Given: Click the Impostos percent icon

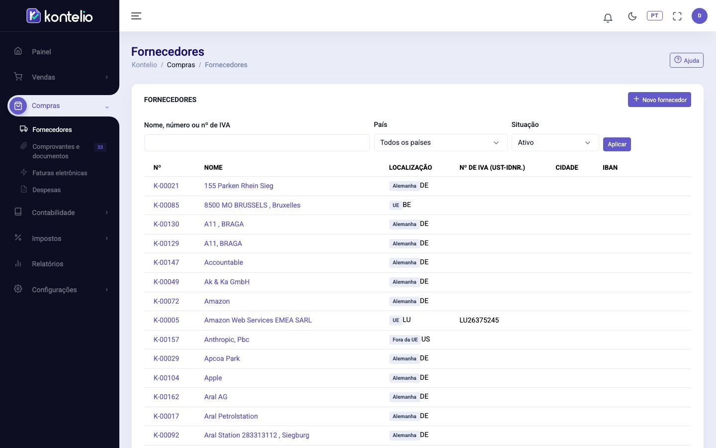Looking at the screenshot, I should coord(18,238).
